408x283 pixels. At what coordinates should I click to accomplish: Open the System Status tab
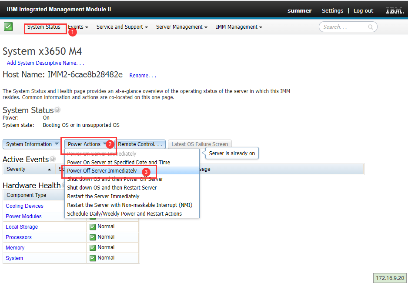pos(43,27)
